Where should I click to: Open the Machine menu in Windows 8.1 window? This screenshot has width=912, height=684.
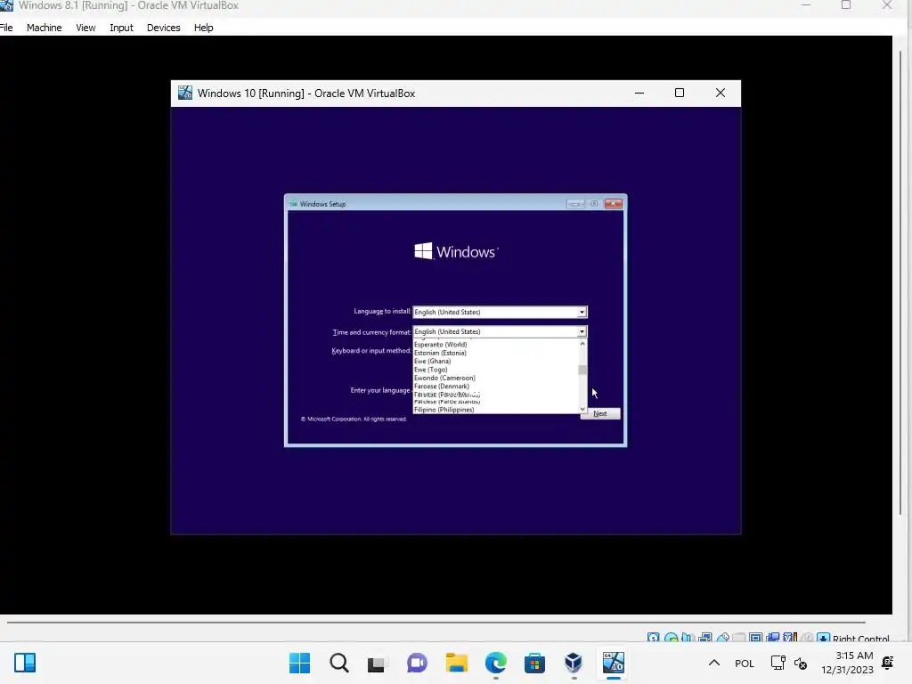point(44,28)
